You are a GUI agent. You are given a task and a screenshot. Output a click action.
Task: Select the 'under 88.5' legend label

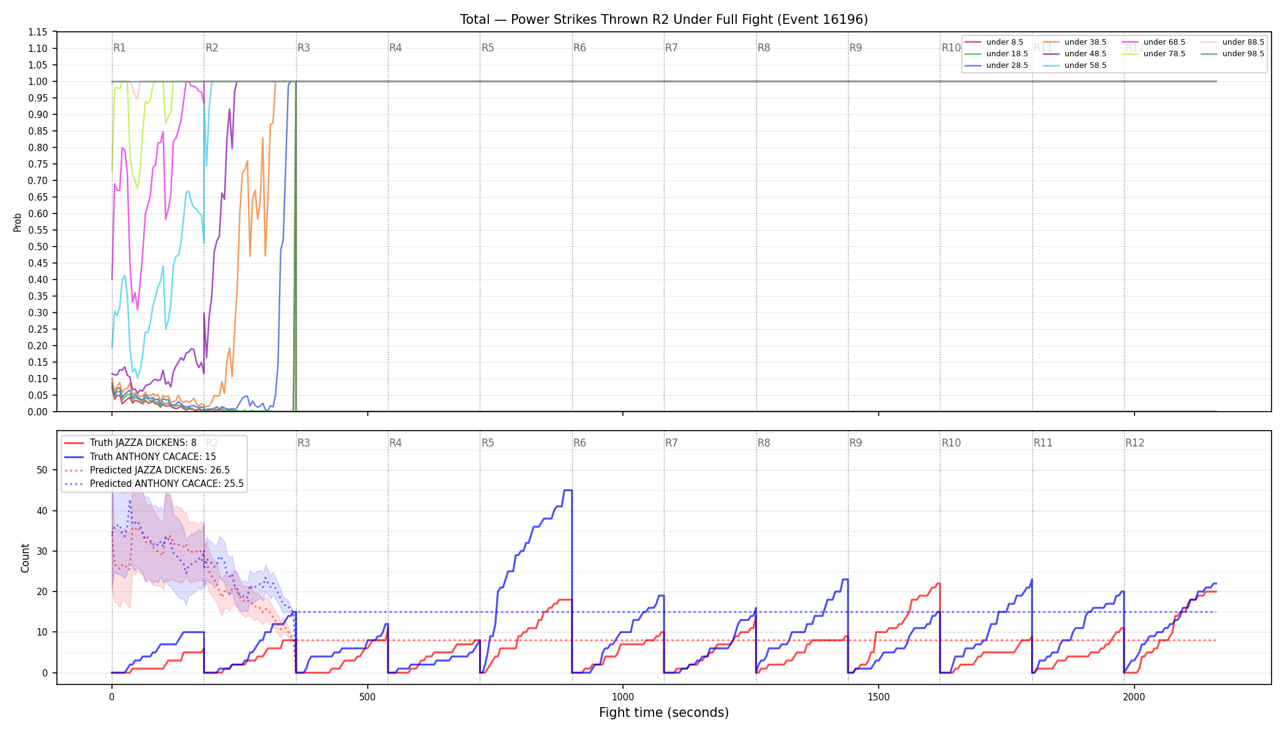coord(1243,42)
